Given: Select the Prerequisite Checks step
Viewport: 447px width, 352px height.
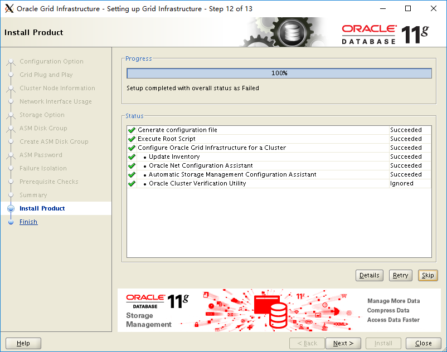Looking at the screenshot, I should [48, 182].
